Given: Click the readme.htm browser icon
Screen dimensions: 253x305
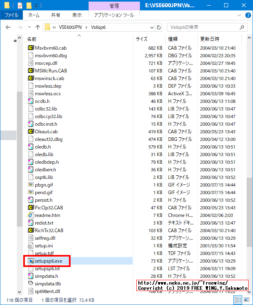Looking at the screenshot, I should pyautogui.click(x=30, y=215).
